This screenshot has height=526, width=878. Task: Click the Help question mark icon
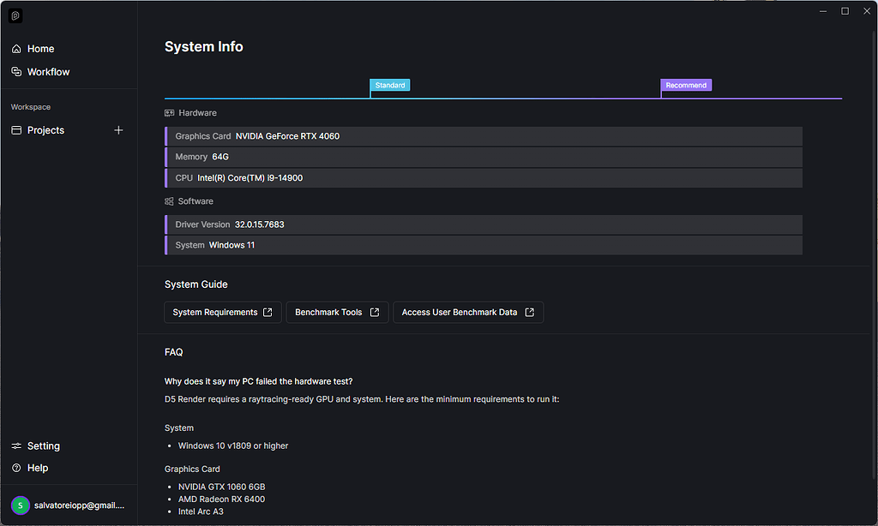(16, 468)
